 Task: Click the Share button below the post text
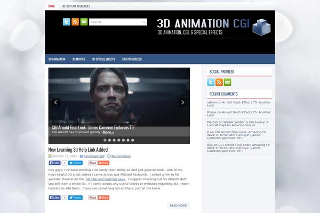coord(103,198)
